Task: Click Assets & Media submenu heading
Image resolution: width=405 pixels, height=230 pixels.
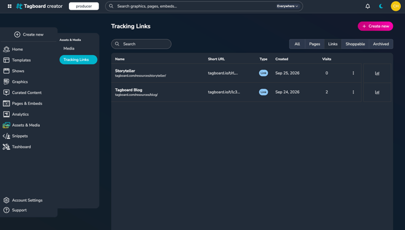Action: tap(70, 40)
